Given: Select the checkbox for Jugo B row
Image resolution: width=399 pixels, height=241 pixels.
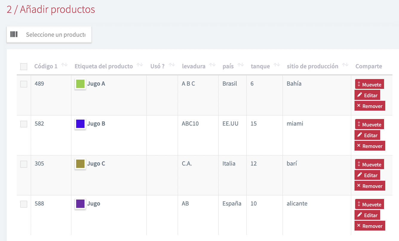Looking at the screenshot, I should pyautogui.click(x=24, y=124).
